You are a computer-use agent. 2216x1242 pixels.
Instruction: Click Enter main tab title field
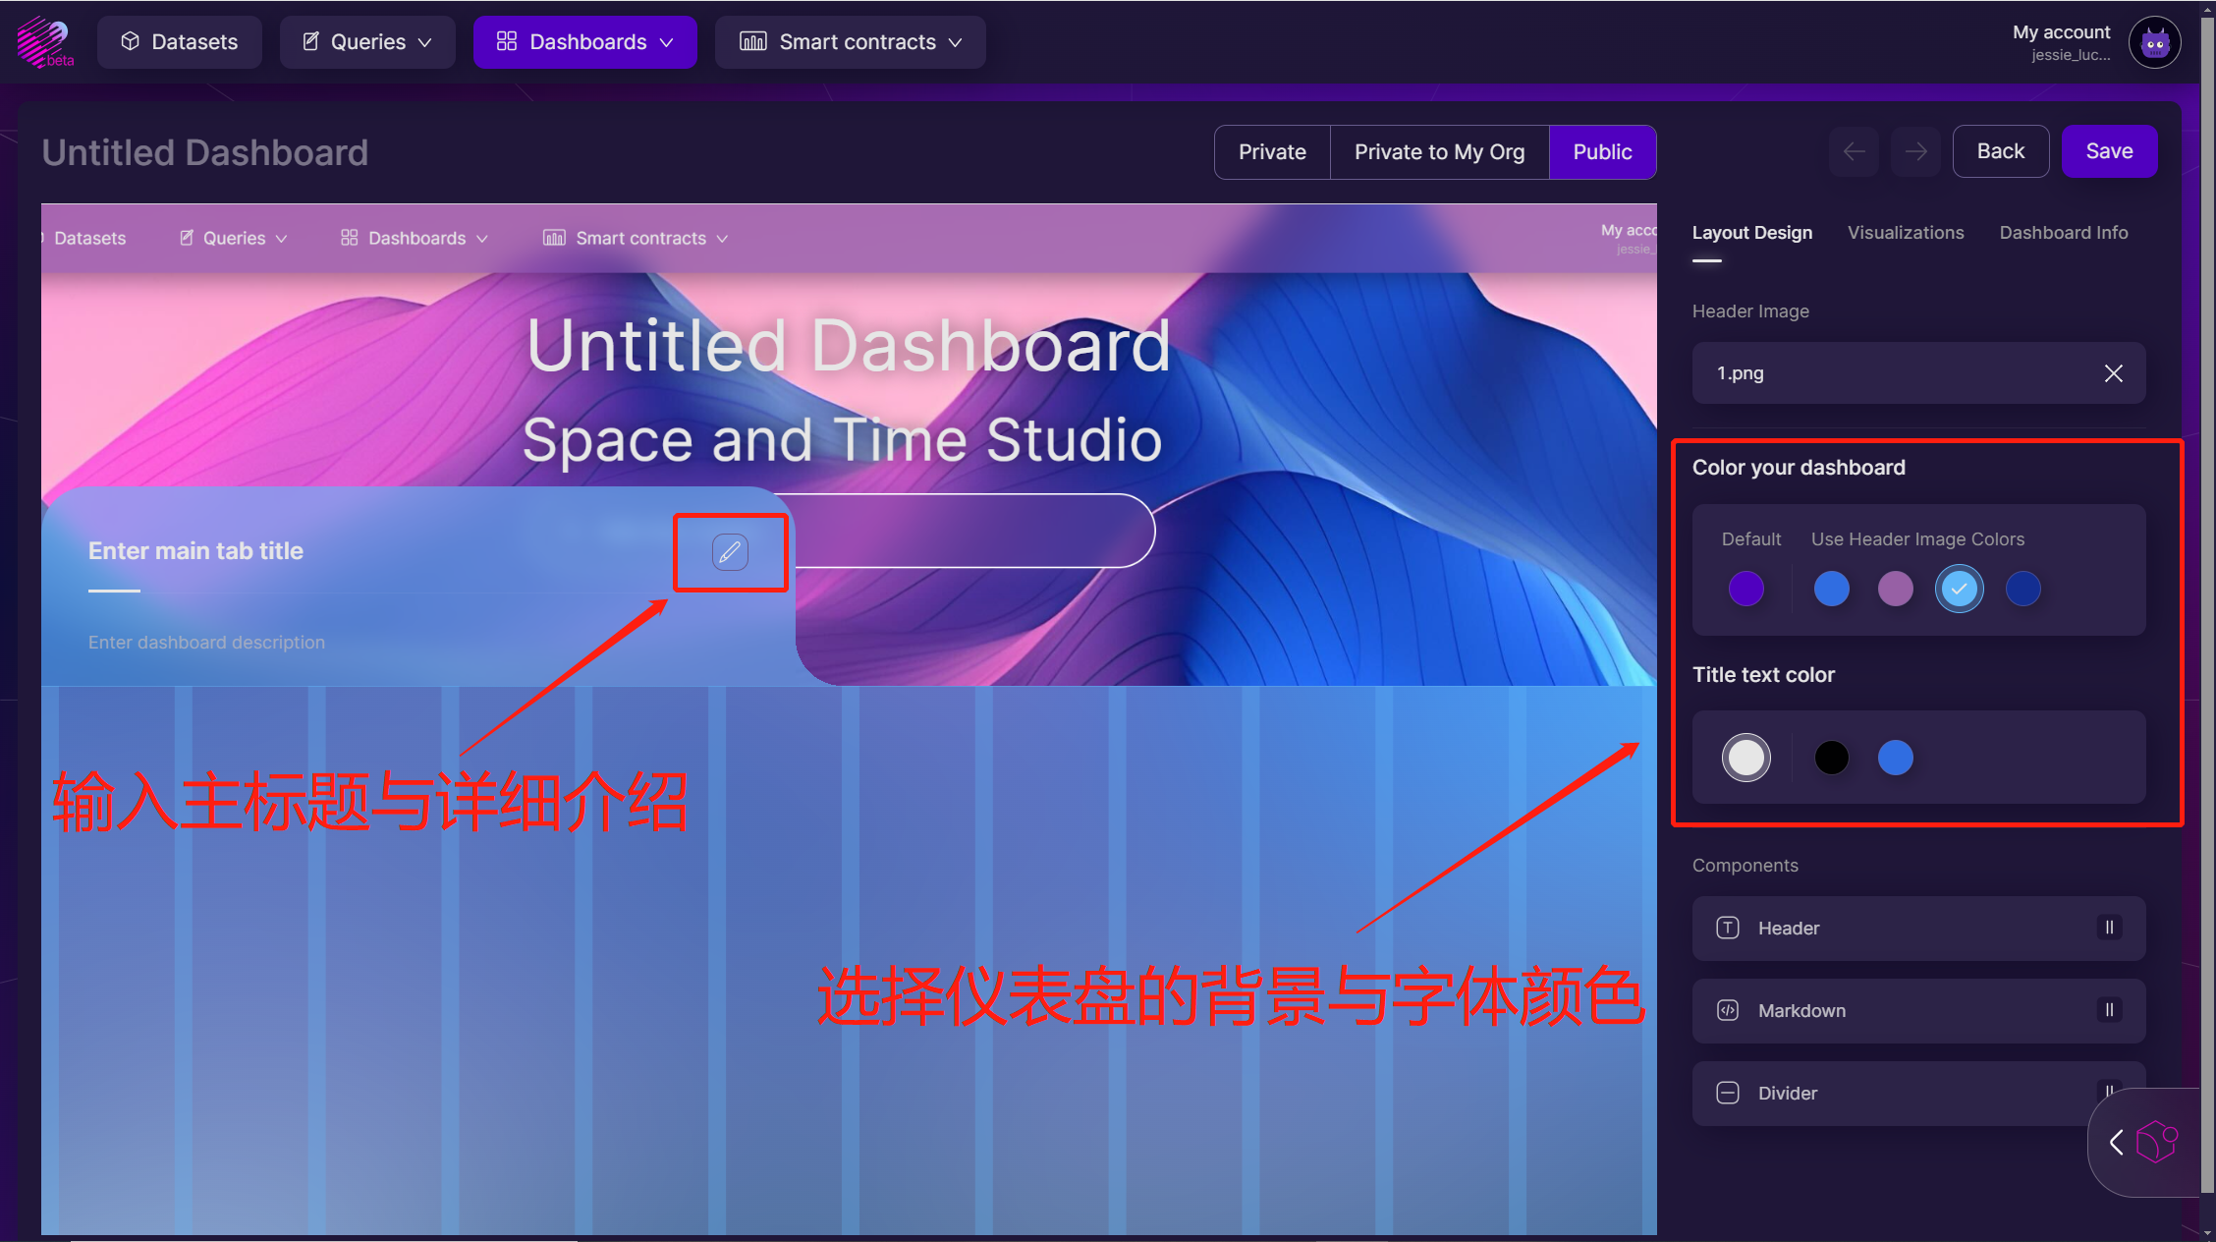[x=195, y=551]
